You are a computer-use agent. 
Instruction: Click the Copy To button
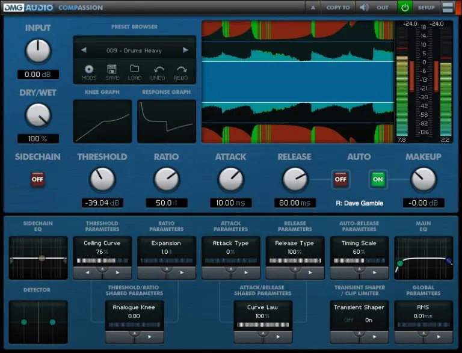click(337, 7)
